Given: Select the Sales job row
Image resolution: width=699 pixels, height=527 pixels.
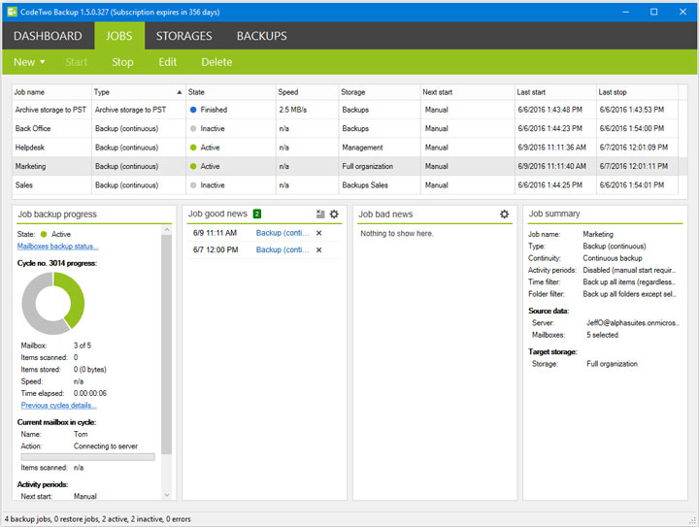Looking at the screenshot, I should click(346, 185).
